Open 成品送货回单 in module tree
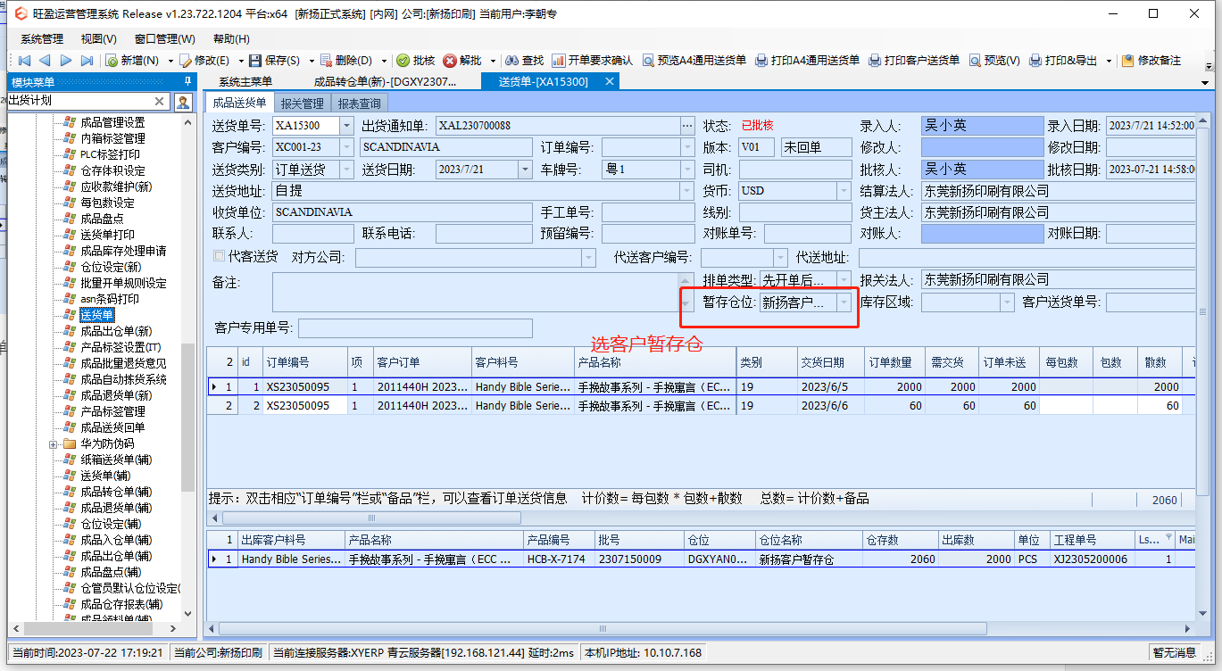1222x671 pixels. (112, 427)
